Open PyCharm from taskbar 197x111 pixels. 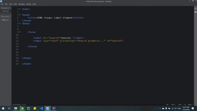29,108
